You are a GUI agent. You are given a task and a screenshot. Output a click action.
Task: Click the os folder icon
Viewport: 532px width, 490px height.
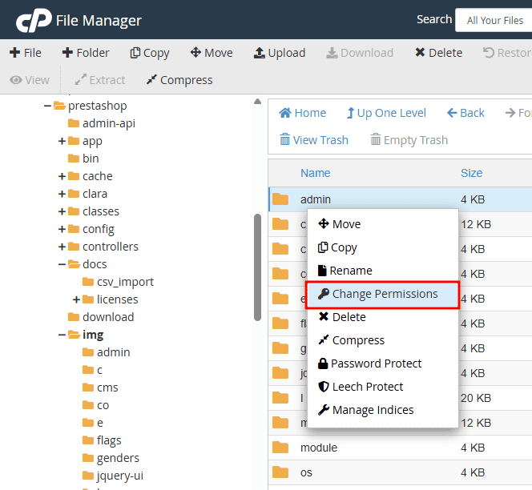280,472
